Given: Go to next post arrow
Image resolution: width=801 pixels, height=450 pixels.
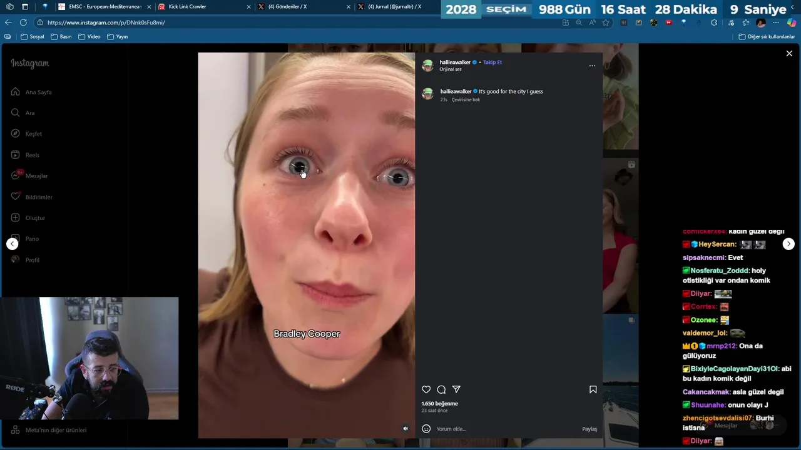Looking at the screenshot, I should click(x=788, y=244).
